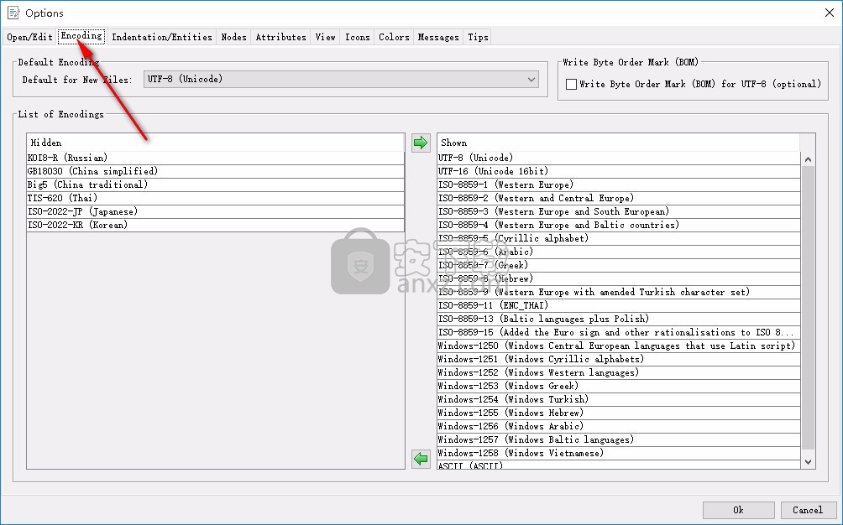843x525 pixels.
Task: Dismiss dialog with Cancel button
Action: [808, 510]
